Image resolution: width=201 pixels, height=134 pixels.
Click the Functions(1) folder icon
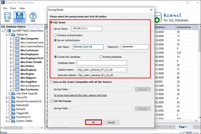(x=14, y=117)
